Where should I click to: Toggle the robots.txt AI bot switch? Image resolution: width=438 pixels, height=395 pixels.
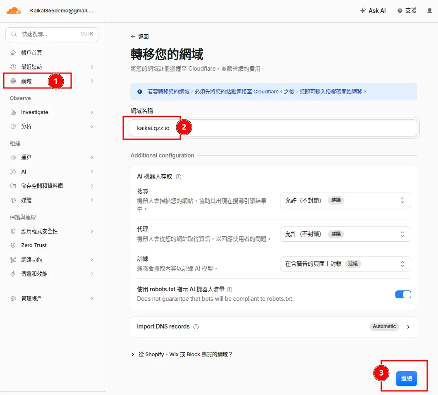[x=403, y=294]
